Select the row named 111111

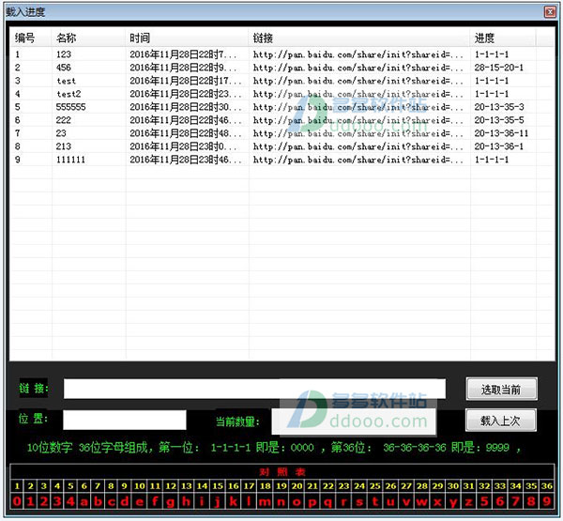point(281,160)
